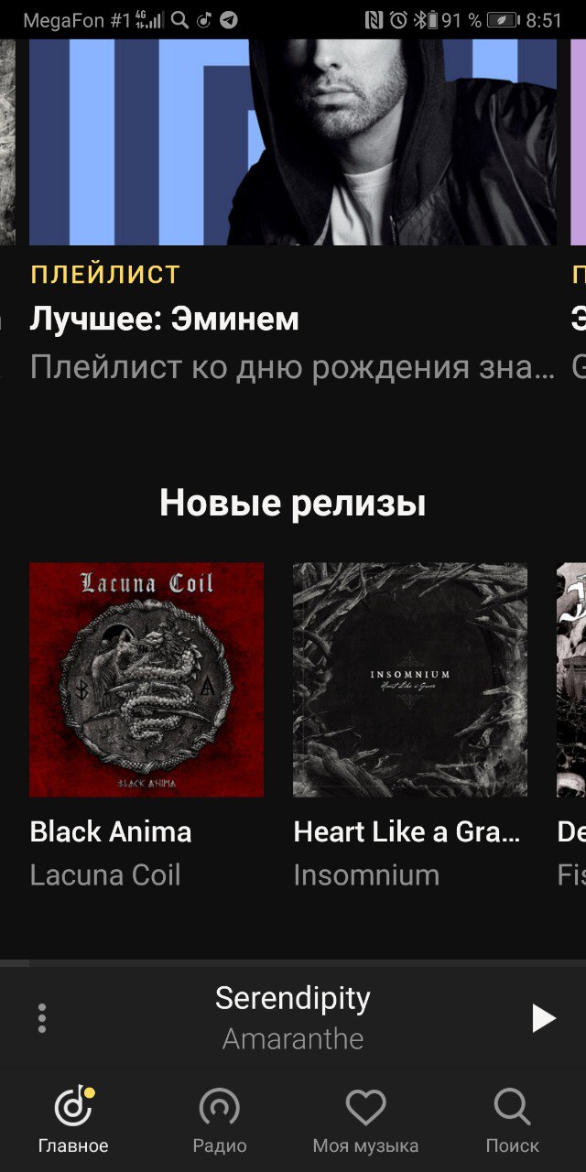Screen dimensions: 586x1172
Task: Open the Новые релизы section heading
Action: (293, 503)
